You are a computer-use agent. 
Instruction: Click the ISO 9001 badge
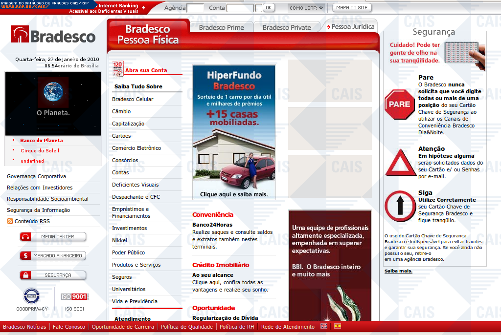[74, 297]
